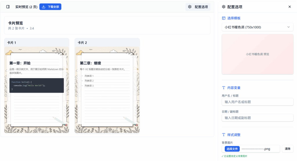
Task: Click the 卡片预览 heading
Action: point(16,23)
